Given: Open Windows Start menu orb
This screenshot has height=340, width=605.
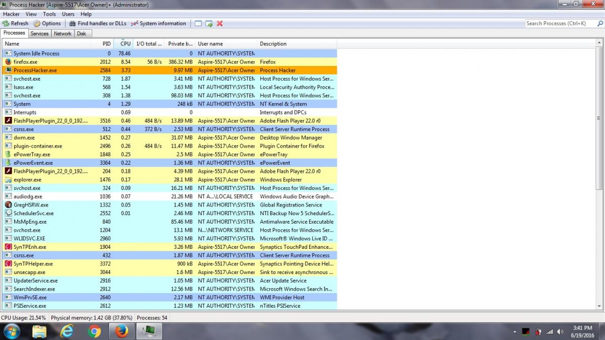Looking at the screenshot, I should (x=11, y=331).
